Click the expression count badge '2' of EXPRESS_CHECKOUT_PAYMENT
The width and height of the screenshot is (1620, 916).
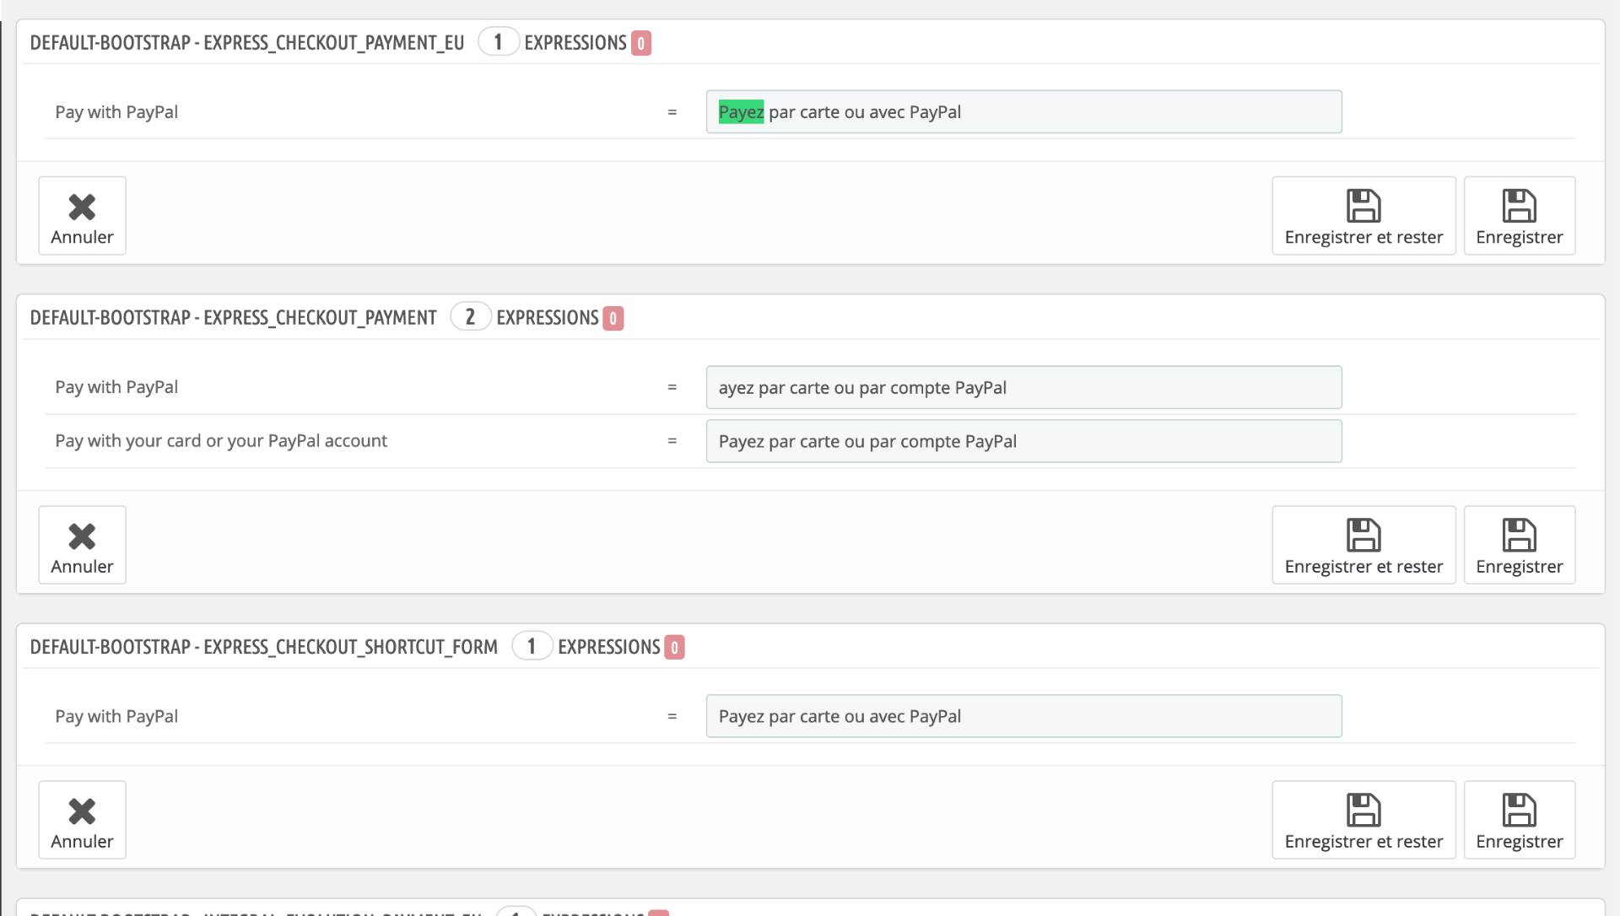click(470, 317)
